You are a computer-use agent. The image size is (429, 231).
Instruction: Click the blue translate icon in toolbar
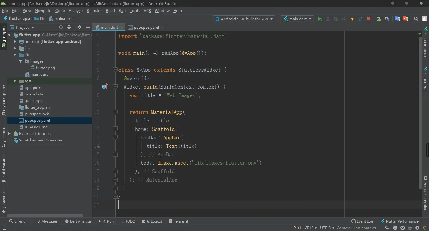[398, 19]
